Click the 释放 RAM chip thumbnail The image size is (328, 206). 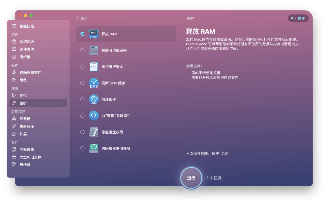tap(94, 34)
